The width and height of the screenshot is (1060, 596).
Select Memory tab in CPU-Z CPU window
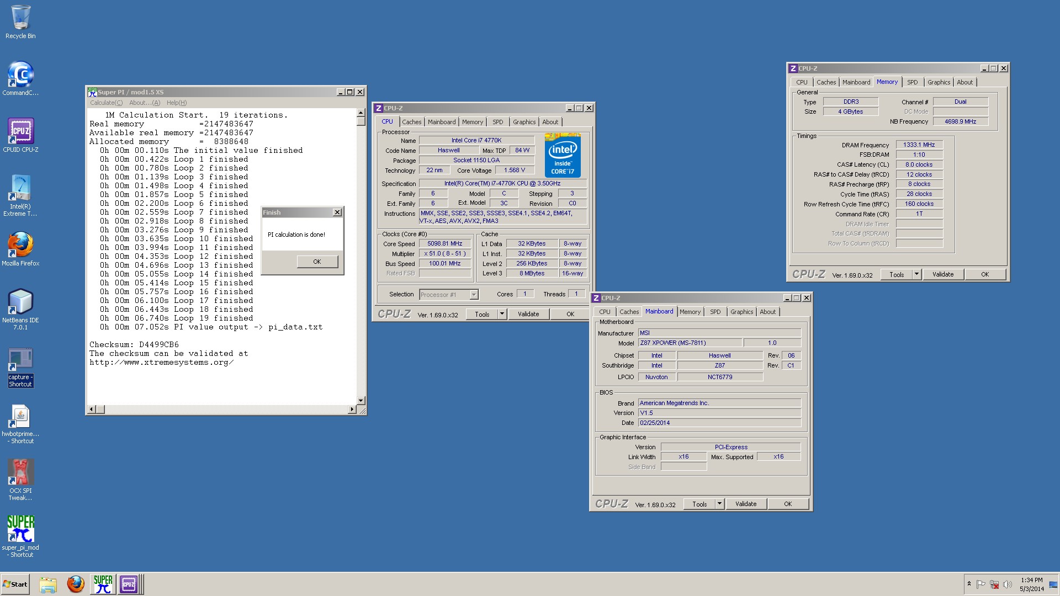point(473,122)
